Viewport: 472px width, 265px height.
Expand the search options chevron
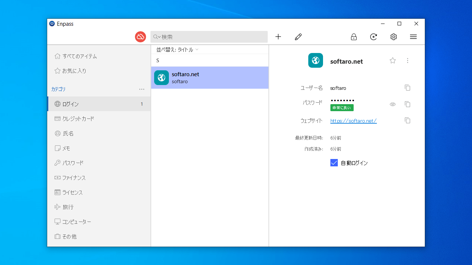[x=159, y=37]
